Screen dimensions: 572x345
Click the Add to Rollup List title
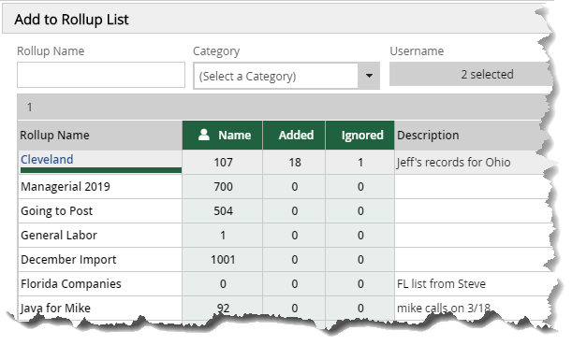pyautogui.click(x=71, y=20)
